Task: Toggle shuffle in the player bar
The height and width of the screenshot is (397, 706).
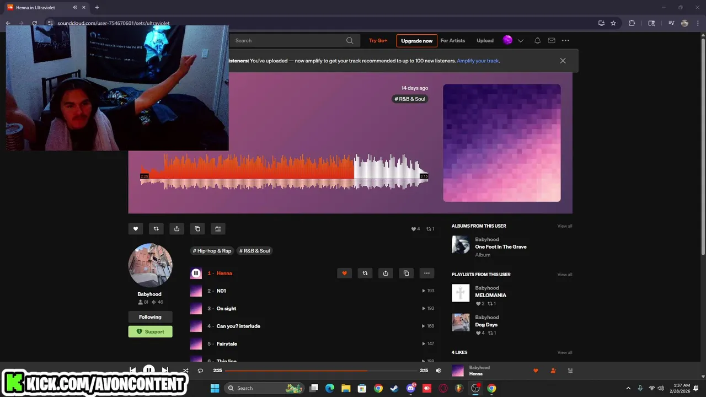Action: [185, 371]
